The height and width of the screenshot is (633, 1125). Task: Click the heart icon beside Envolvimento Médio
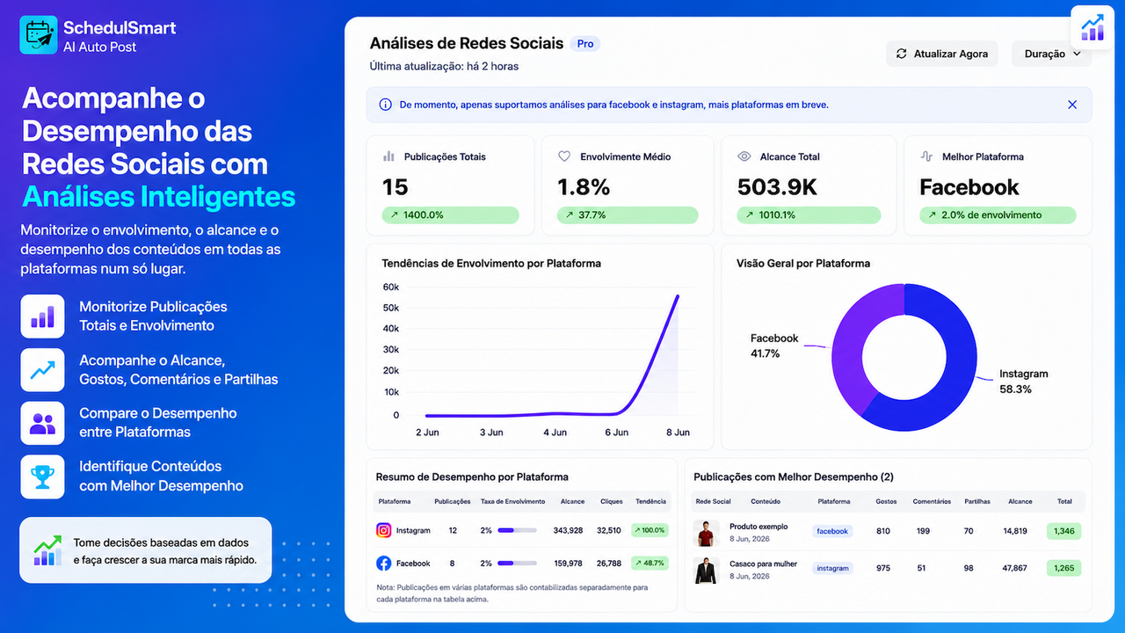564,156
